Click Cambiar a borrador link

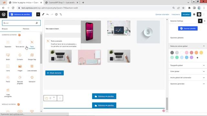pyautogui.click(x=162, y=15)
